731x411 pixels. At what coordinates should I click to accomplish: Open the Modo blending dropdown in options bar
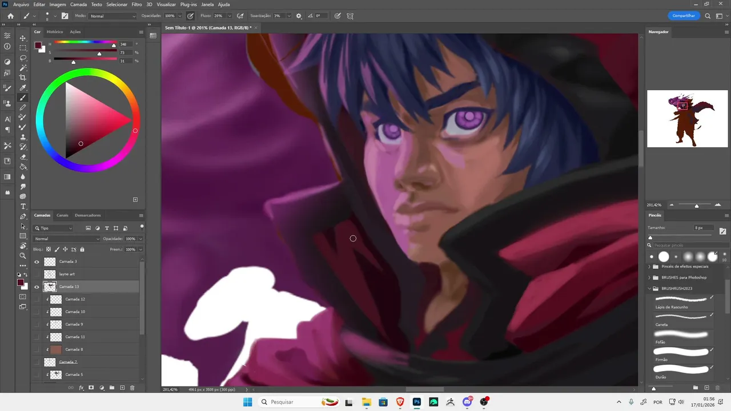coord(113,16)
